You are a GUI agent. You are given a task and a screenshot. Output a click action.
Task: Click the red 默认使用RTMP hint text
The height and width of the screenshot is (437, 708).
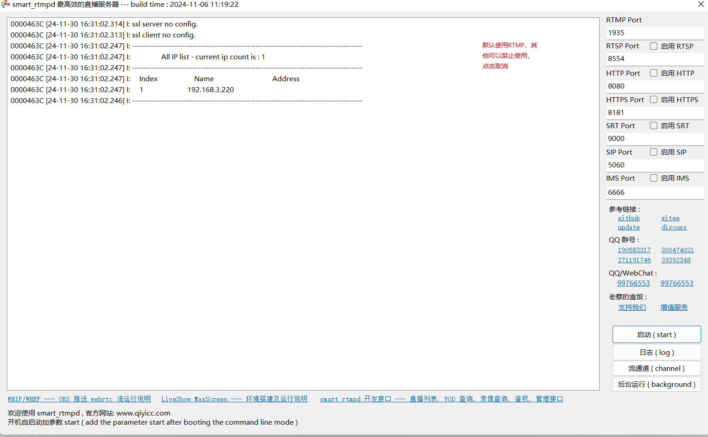(x=510, y=56)
